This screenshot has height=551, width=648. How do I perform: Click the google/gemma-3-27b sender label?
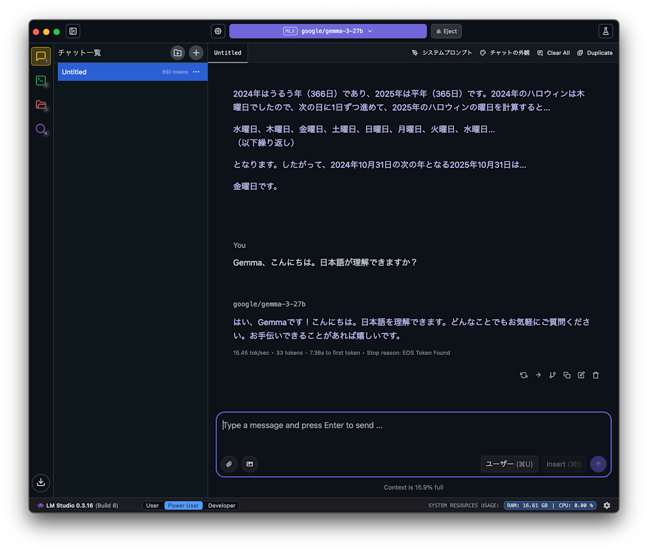[x=269, y=304]
